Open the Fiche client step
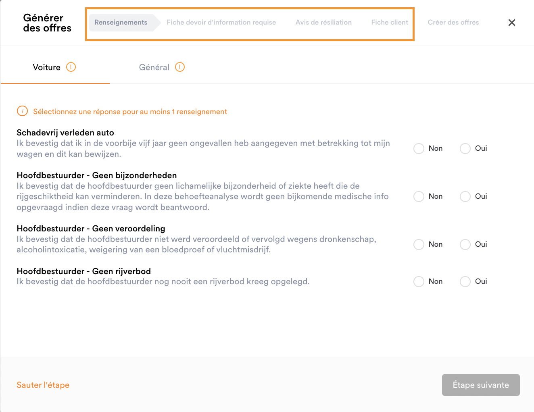This screenshot has width=534, height=412. point(390,23)
